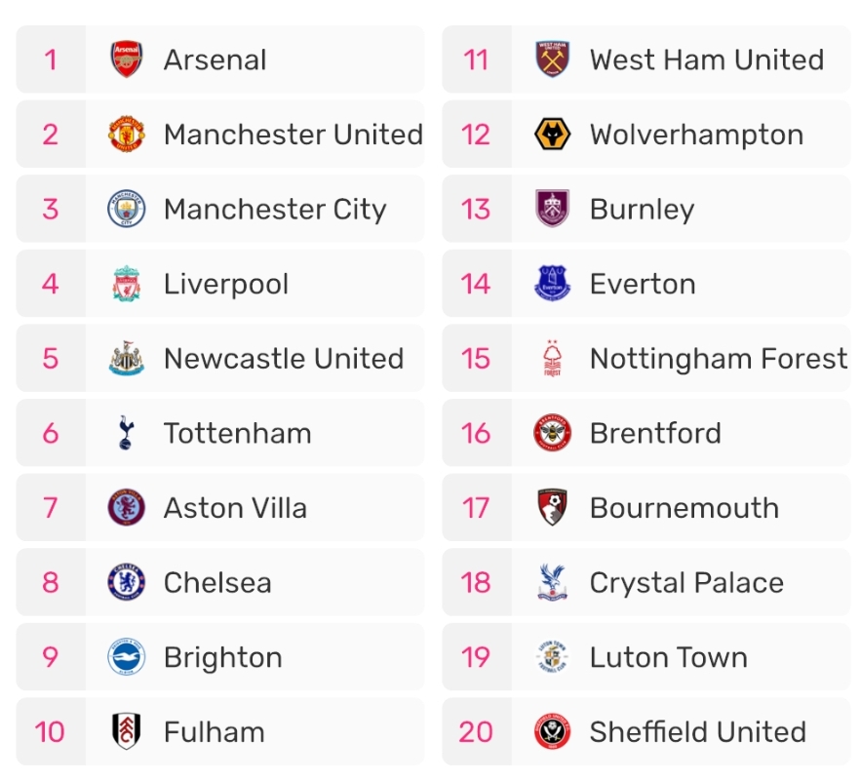Click the rank number 10 for Fulham
The width and height of the screenshot is (861, 781).
coord(51,732)
